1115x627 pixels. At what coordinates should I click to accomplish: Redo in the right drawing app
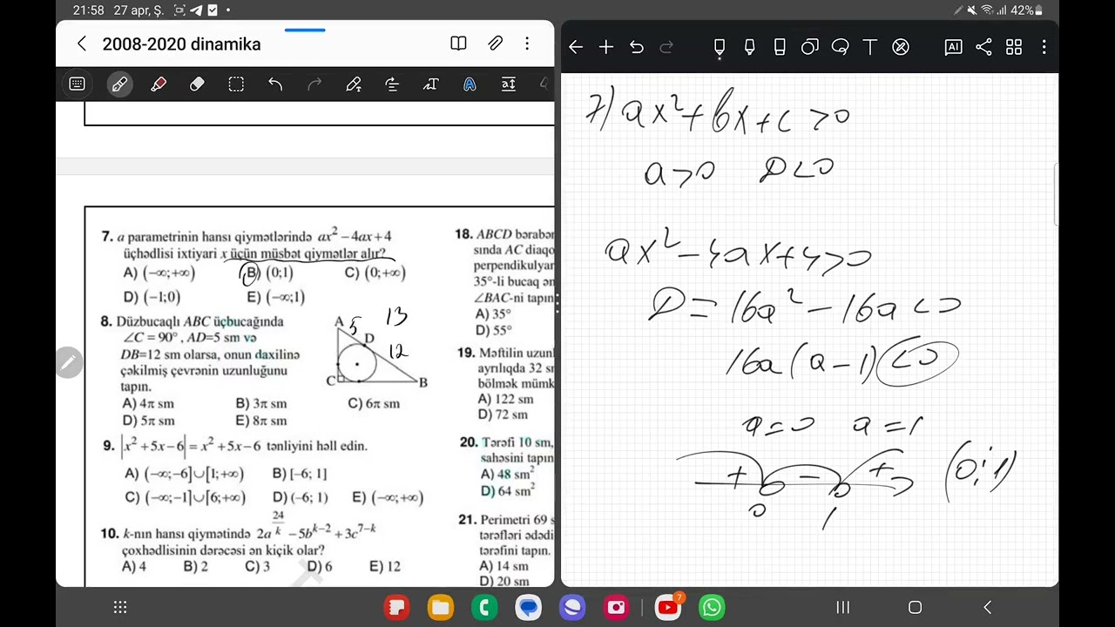[x=667, y=47]
